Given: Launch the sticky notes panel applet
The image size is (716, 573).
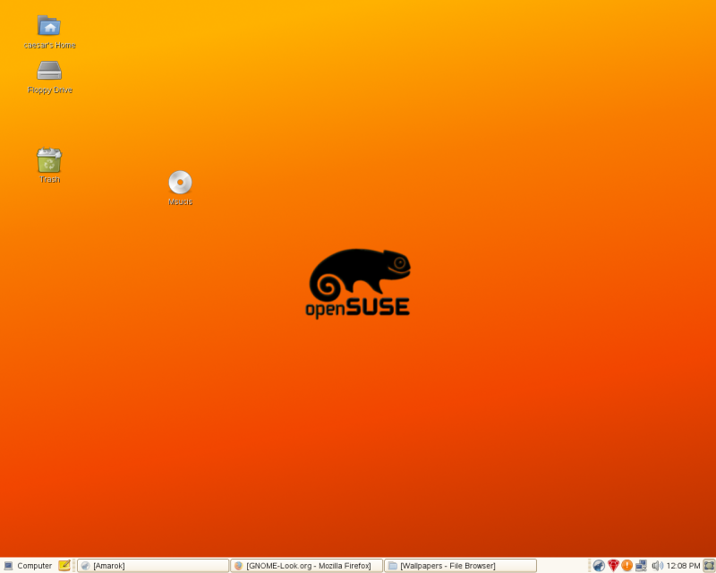Looking at the screenshot, I should click(64, 566).
